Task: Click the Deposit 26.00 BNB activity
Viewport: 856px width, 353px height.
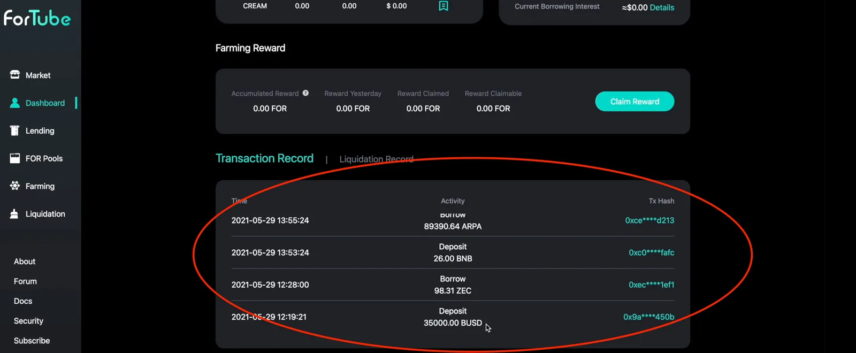Action: pyautogui.click(x=453, y=252)
